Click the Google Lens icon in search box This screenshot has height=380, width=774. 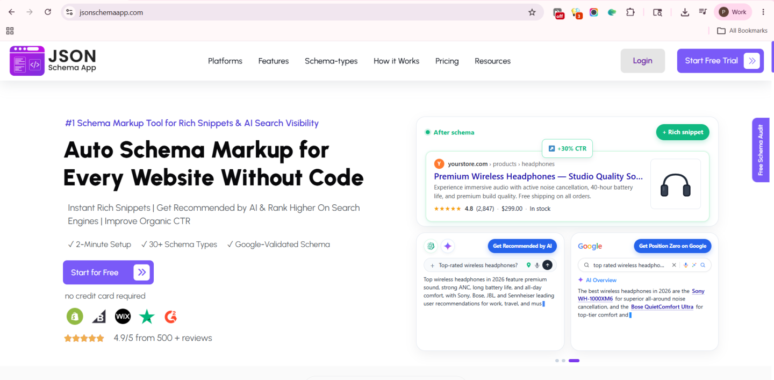[694, 265]
